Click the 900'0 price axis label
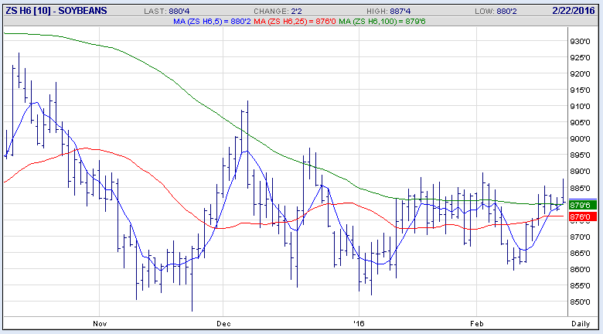The height and width of the screenshot is (334, 603). coord(580,139)
